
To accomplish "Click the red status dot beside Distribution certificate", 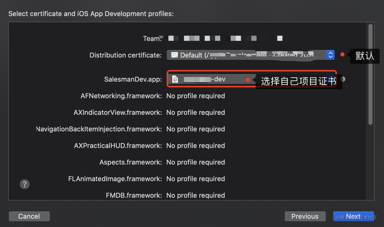I will tap(343, 55).
